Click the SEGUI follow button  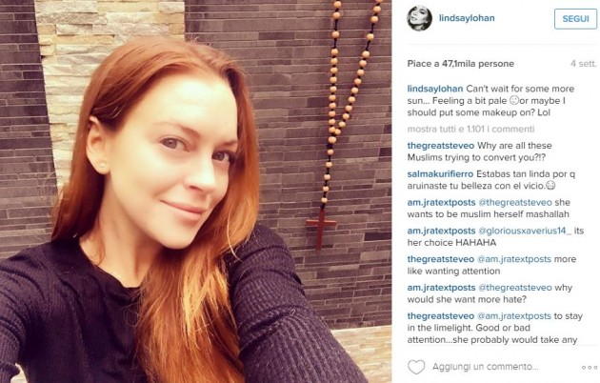575,19
